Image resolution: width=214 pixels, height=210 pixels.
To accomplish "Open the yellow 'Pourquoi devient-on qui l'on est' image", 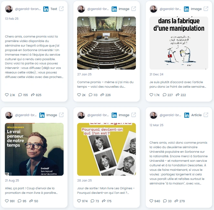I will tap(107, 149).
